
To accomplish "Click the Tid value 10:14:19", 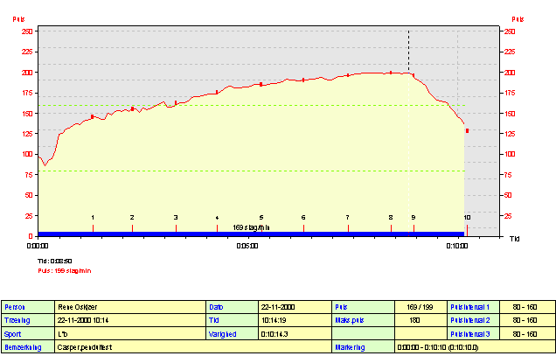I will click(294, 321).
